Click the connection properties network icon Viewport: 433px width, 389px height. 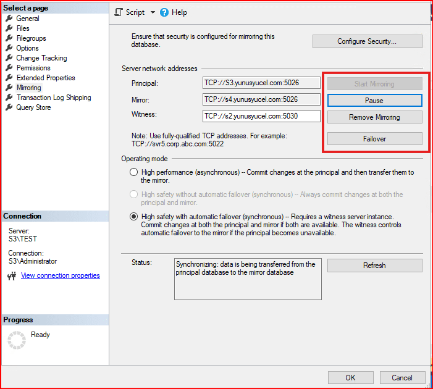[12, 276]
